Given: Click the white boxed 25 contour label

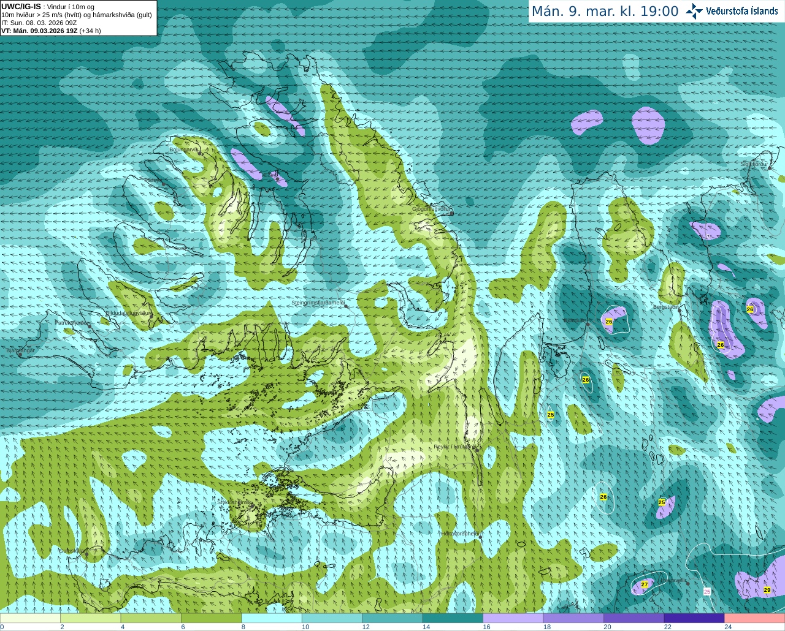Looking at the screenshot, I should click(x=707, y=592).
